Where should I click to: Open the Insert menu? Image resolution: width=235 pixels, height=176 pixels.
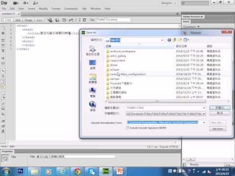pos(31,9)
